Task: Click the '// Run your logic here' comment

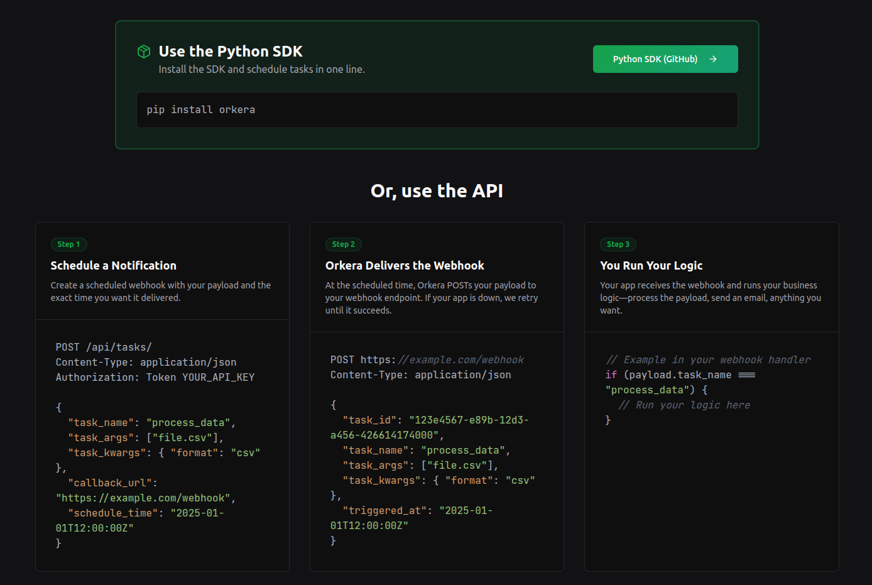Action: coord(684,405)
